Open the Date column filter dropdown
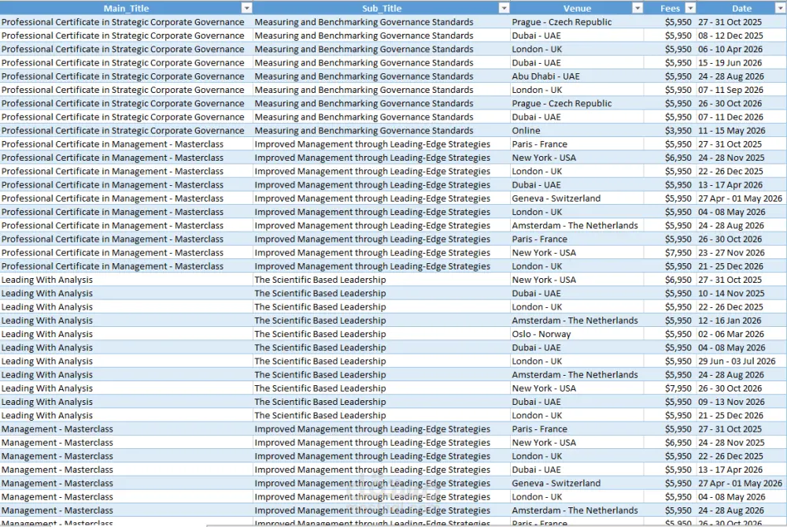The width and height of the screenshot is (787, 527). 781,8
